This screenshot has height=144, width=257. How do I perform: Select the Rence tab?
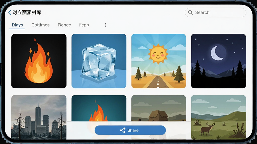point(65,25)
